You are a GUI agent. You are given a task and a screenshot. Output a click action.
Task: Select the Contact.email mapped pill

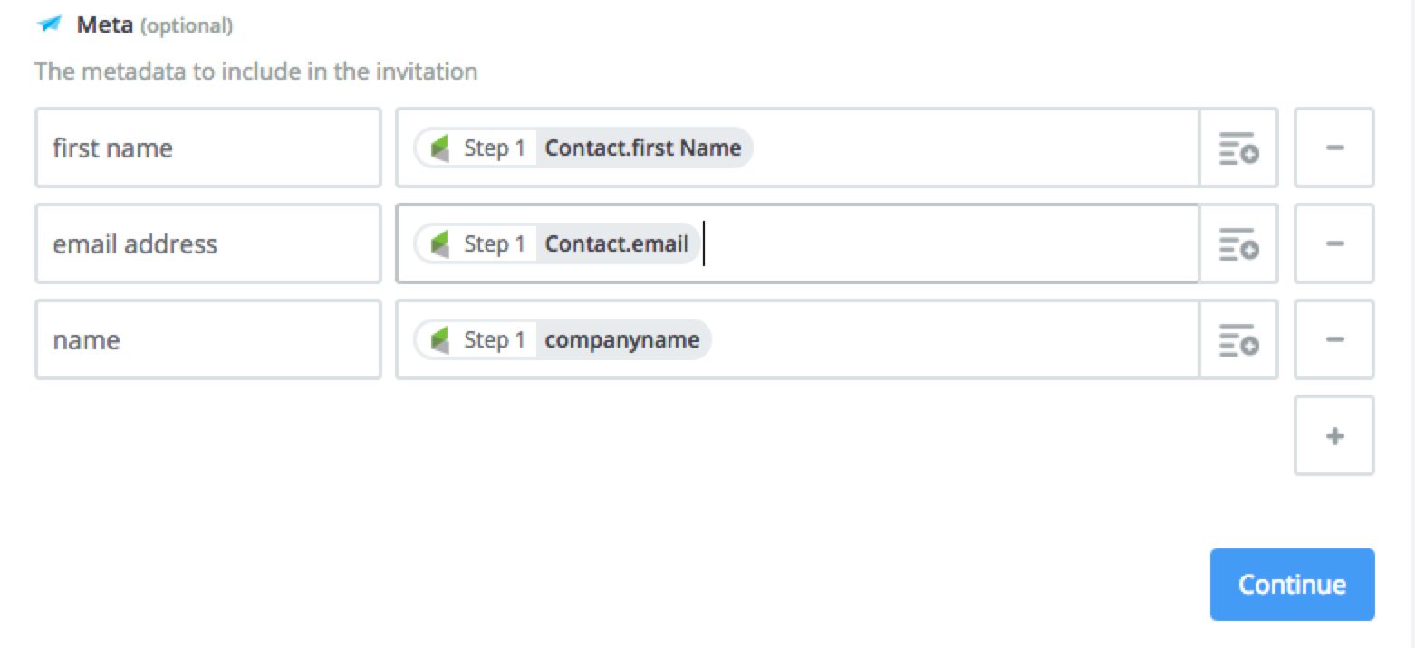click(x=616, y=243)
